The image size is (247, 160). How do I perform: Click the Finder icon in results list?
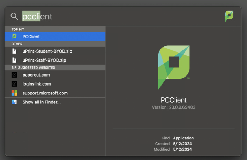pyautogui.click(x=14, y=102)
